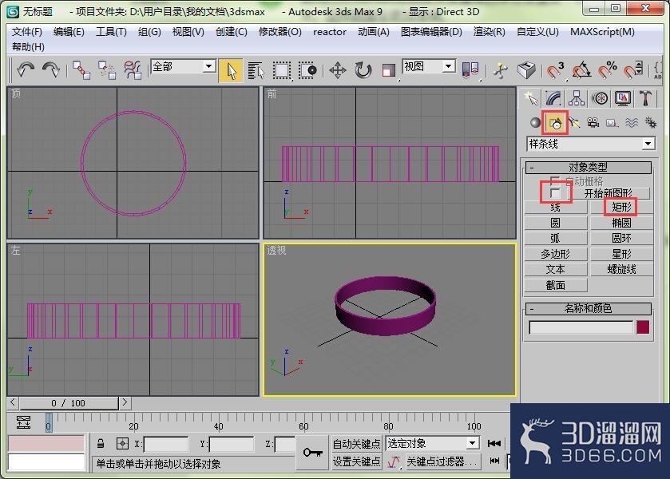The width and height of the screenshot is (670, 479).
Task: Toggle Angle Snap icon
Action: [x=581, y=70]
